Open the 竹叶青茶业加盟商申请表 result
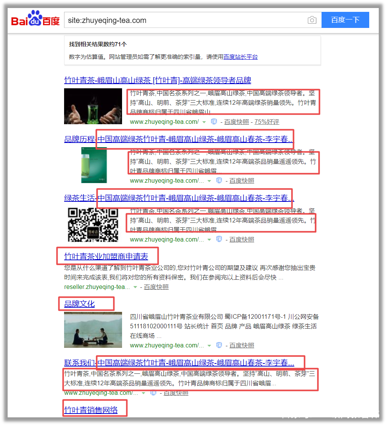Viewport: 386px width, 425px height. click(x=108, y=256)
